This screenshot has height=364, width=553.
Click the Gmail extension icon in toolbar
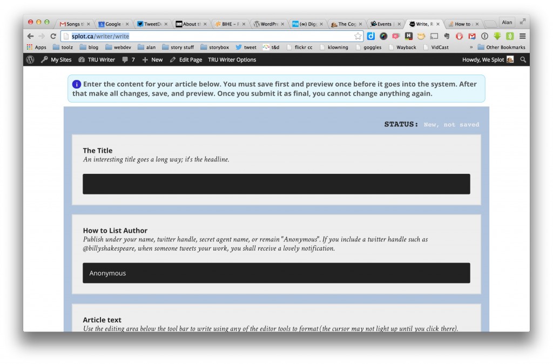tap(472, 36)
